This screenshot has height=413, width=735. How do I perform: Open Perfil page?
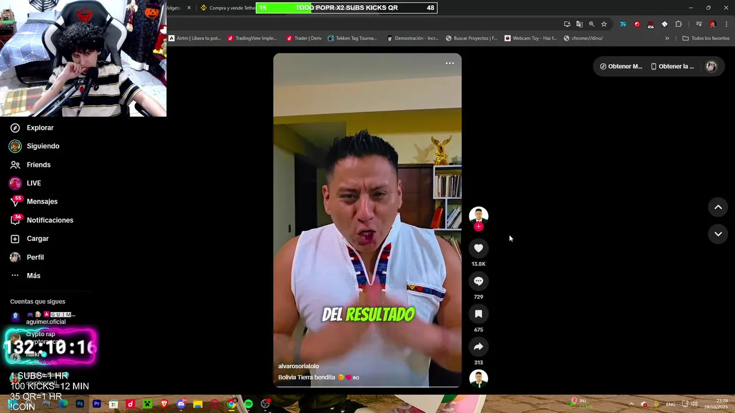27,257
